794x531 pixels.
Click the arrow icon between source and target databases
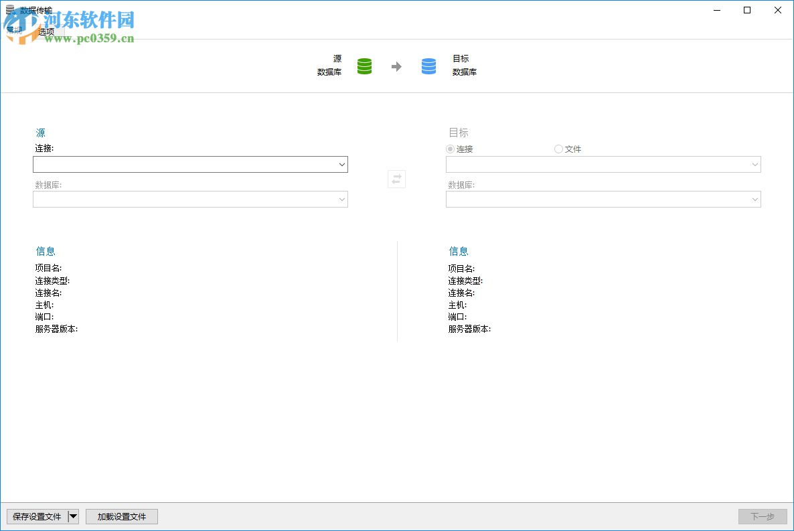click(x=396, y=66)
